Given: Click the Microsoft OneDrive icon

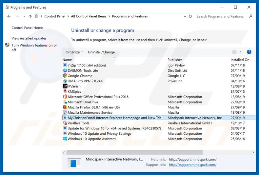Looking at the screenshot, I should point(65,102).
